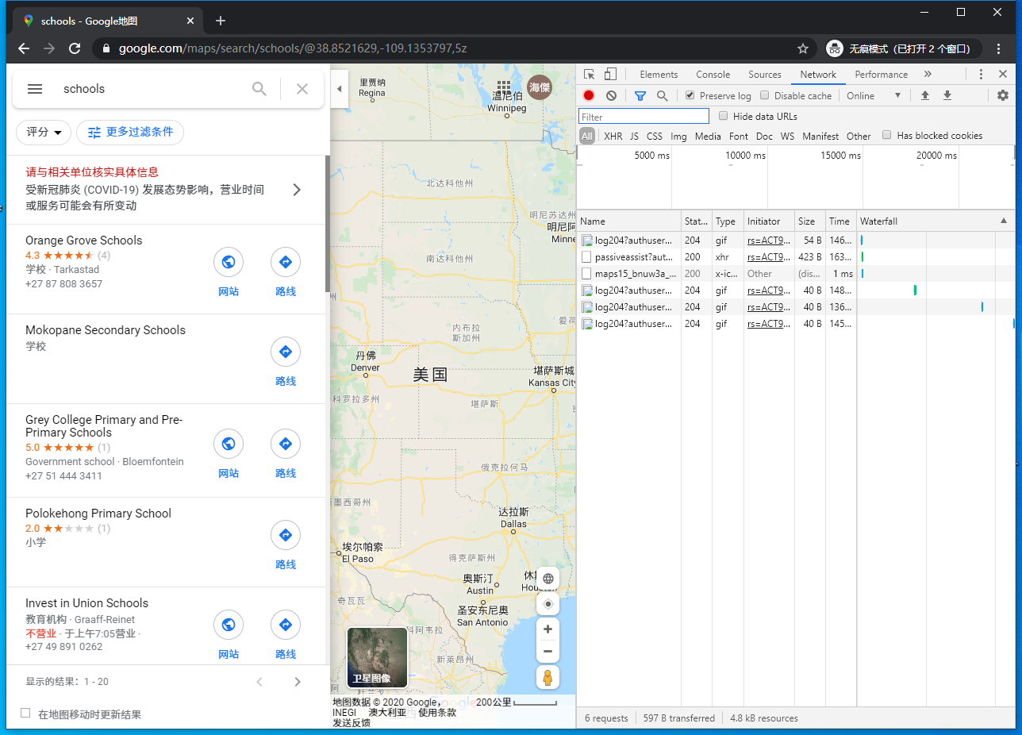The width and height of the screenshot is (1022, 735).
Task: Select the maps15_bnuw3a request row
Action: point(796,273)
